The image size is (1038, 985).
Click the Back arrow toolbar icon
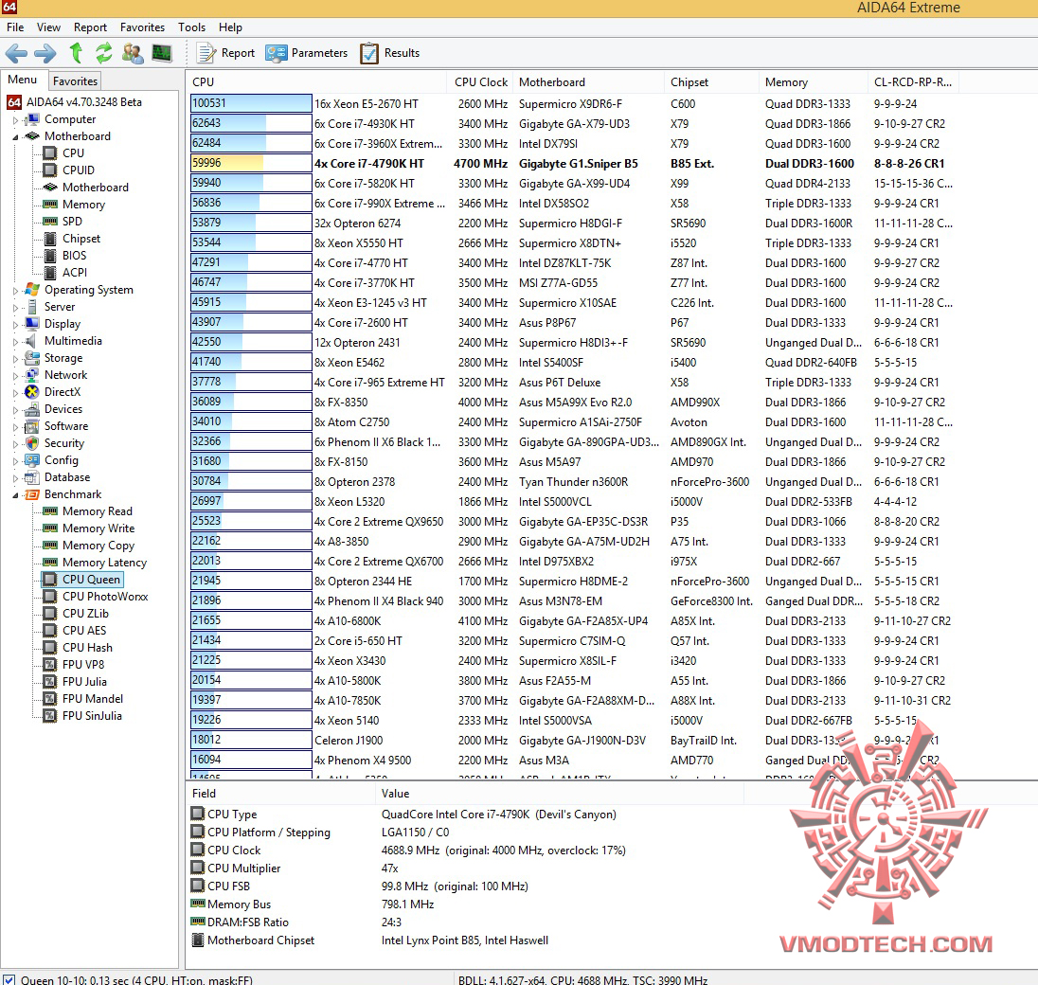click(16, 53)
